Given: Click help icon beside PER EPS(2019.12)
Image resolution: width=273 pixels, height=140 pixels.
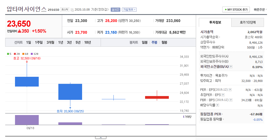Looking at the screenshot, I should (x=230, y=90).
